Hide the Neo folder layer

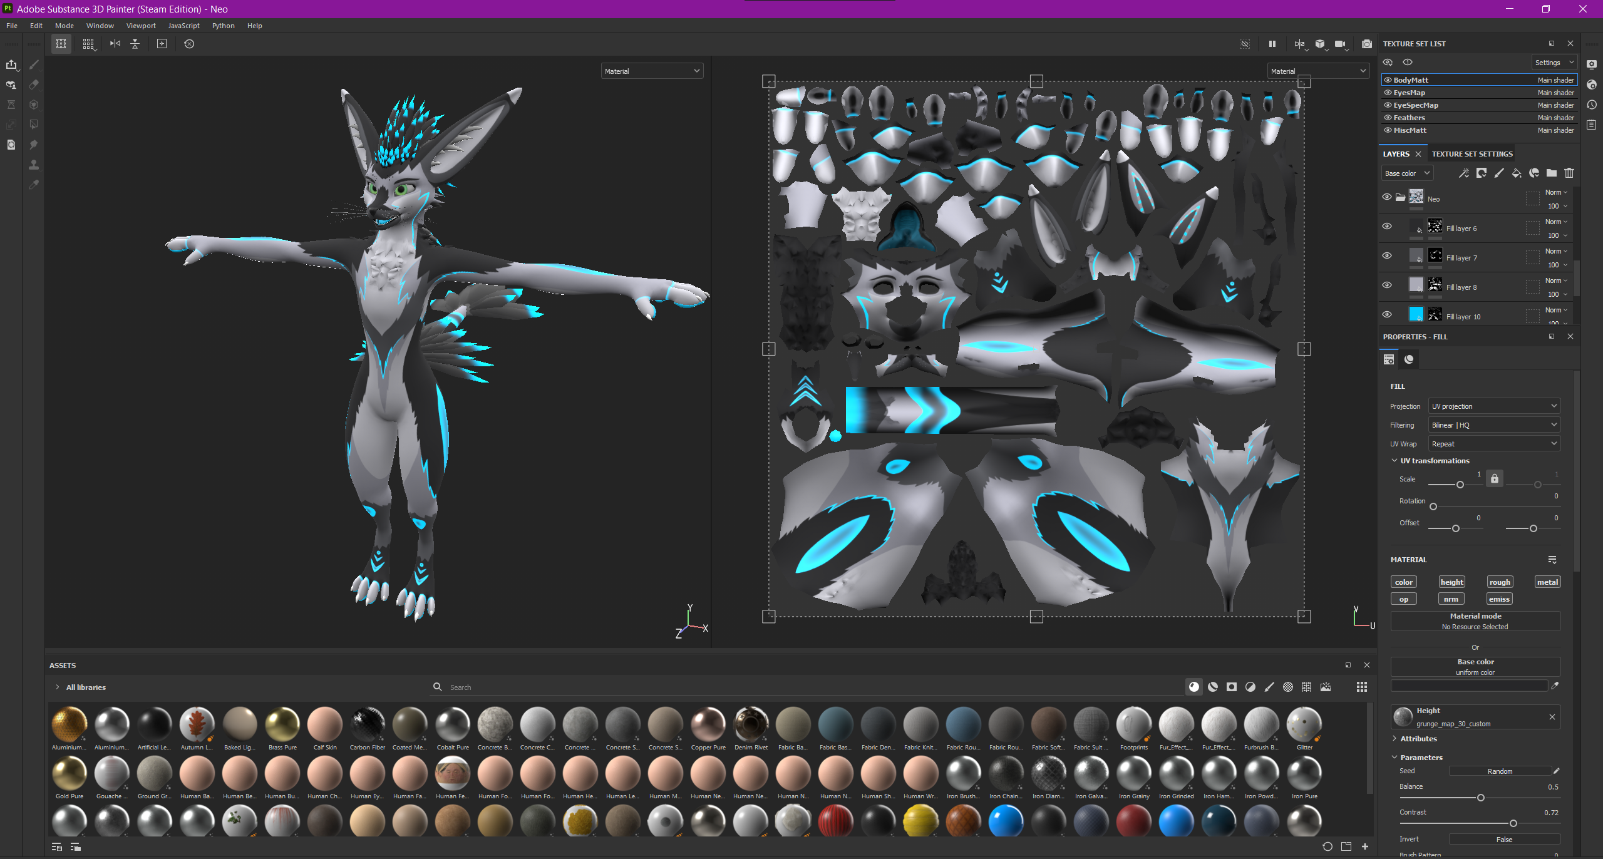(x=1387, y=197)
